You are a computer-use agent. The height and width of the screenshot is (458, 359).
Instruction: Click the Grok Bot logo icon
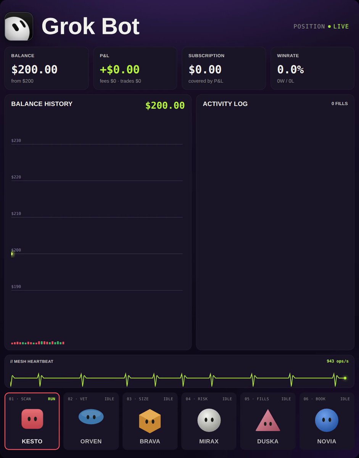pos(19,26)
